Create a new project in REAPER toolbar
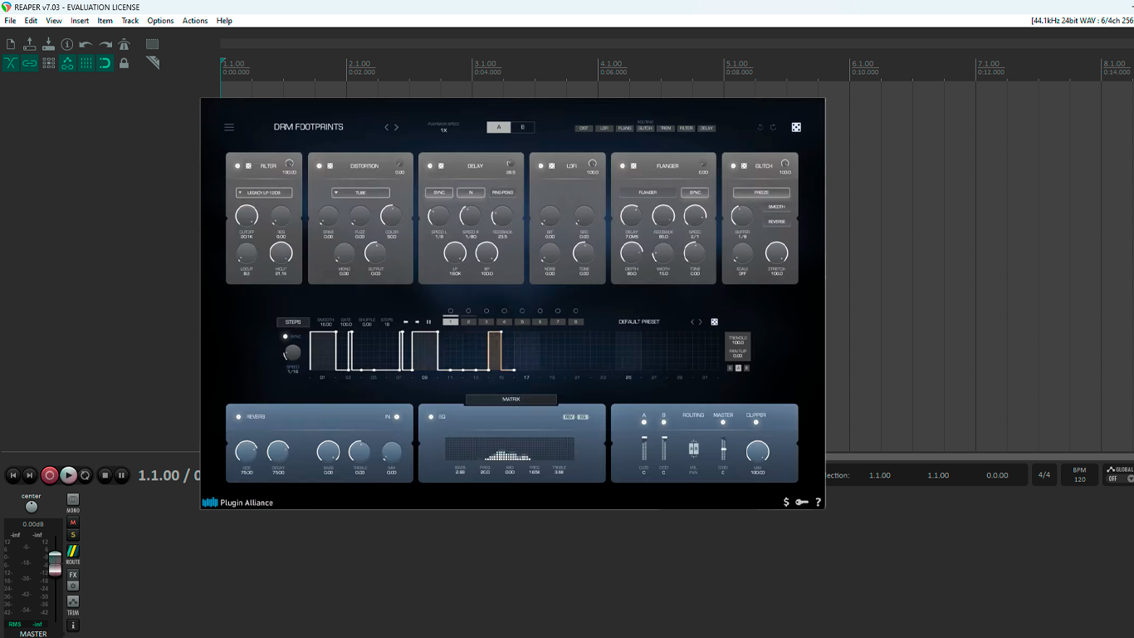1134x638 pixels. (x=11, y=44)
